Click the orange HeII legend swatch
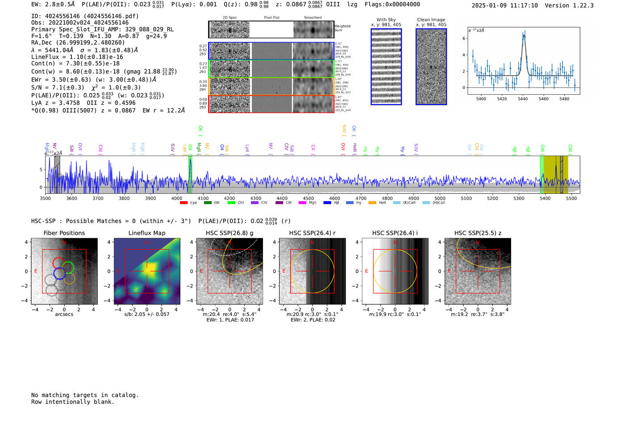 (x=372, y=203)
